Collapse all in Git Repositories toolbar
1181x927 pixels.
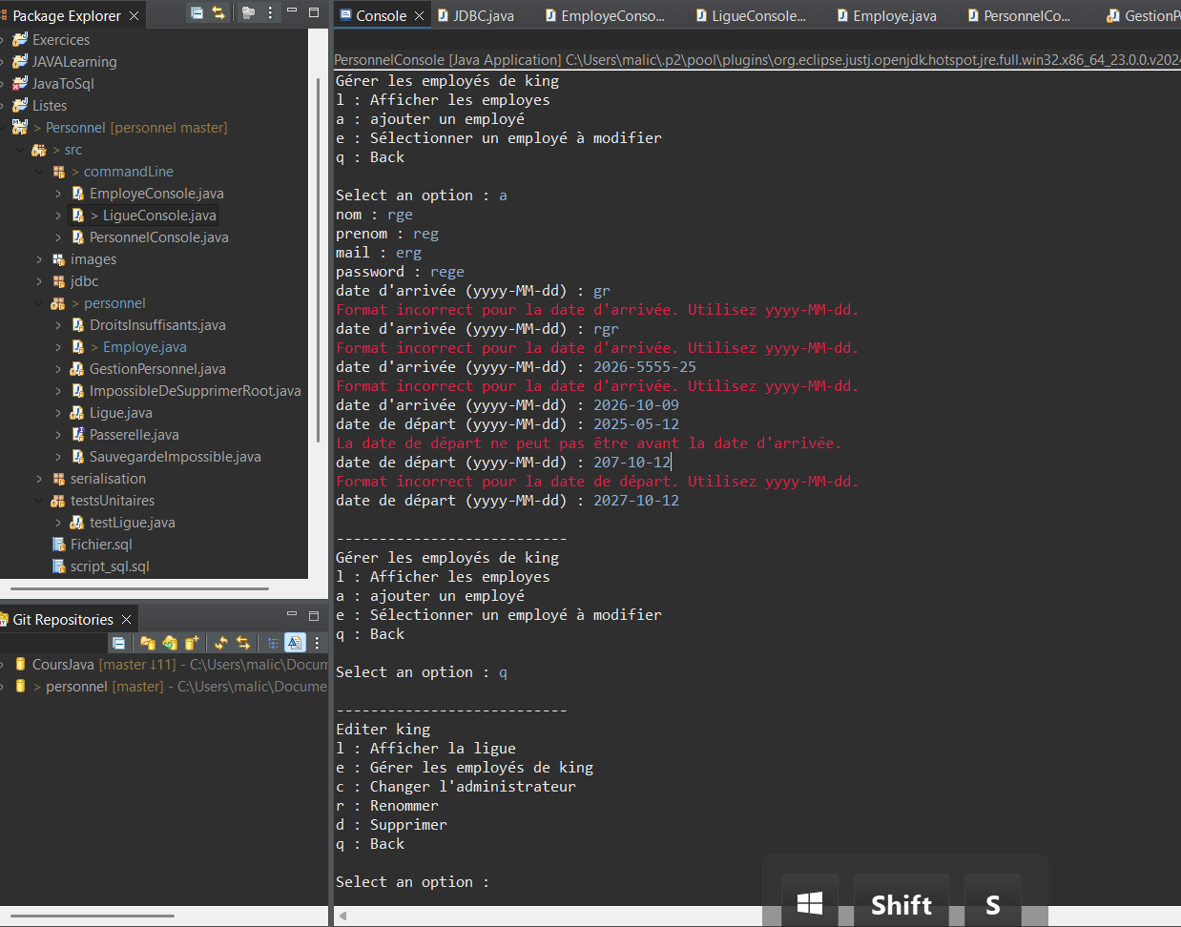pyautogui.click(x=119, y=643)
